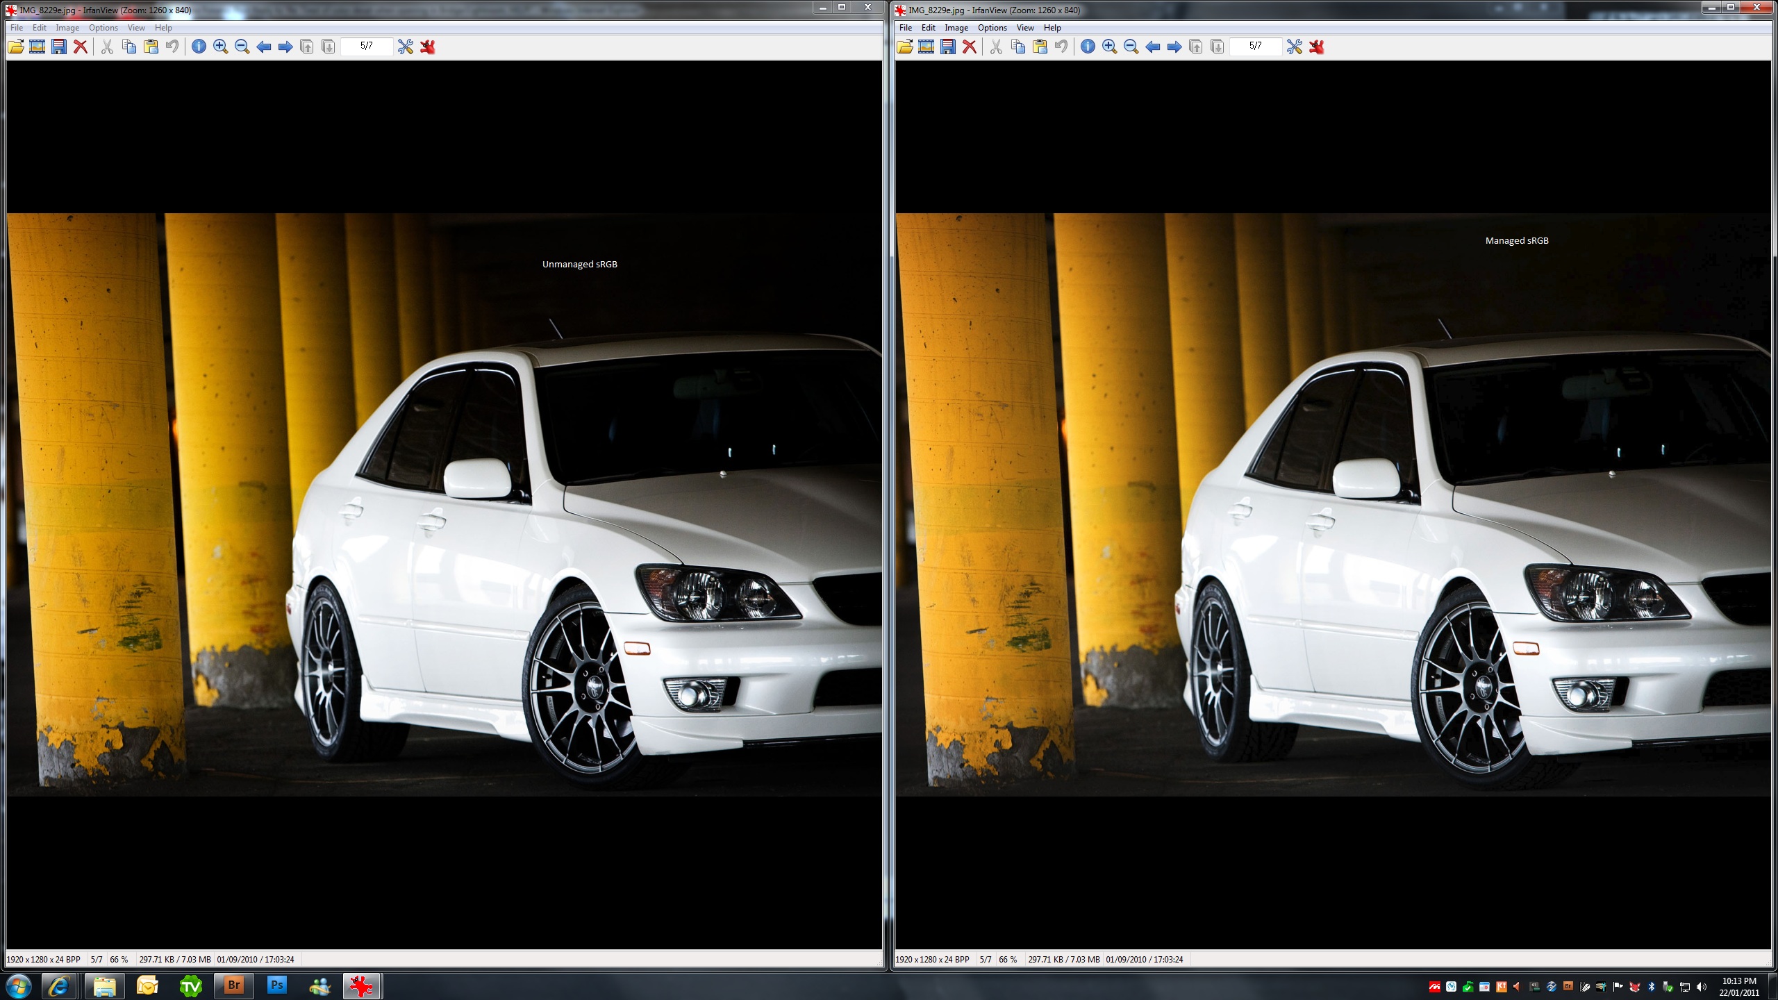Open Help menu in right window
The width and height of the screenshot is (1778, 1000).
tap(1052, 28)
